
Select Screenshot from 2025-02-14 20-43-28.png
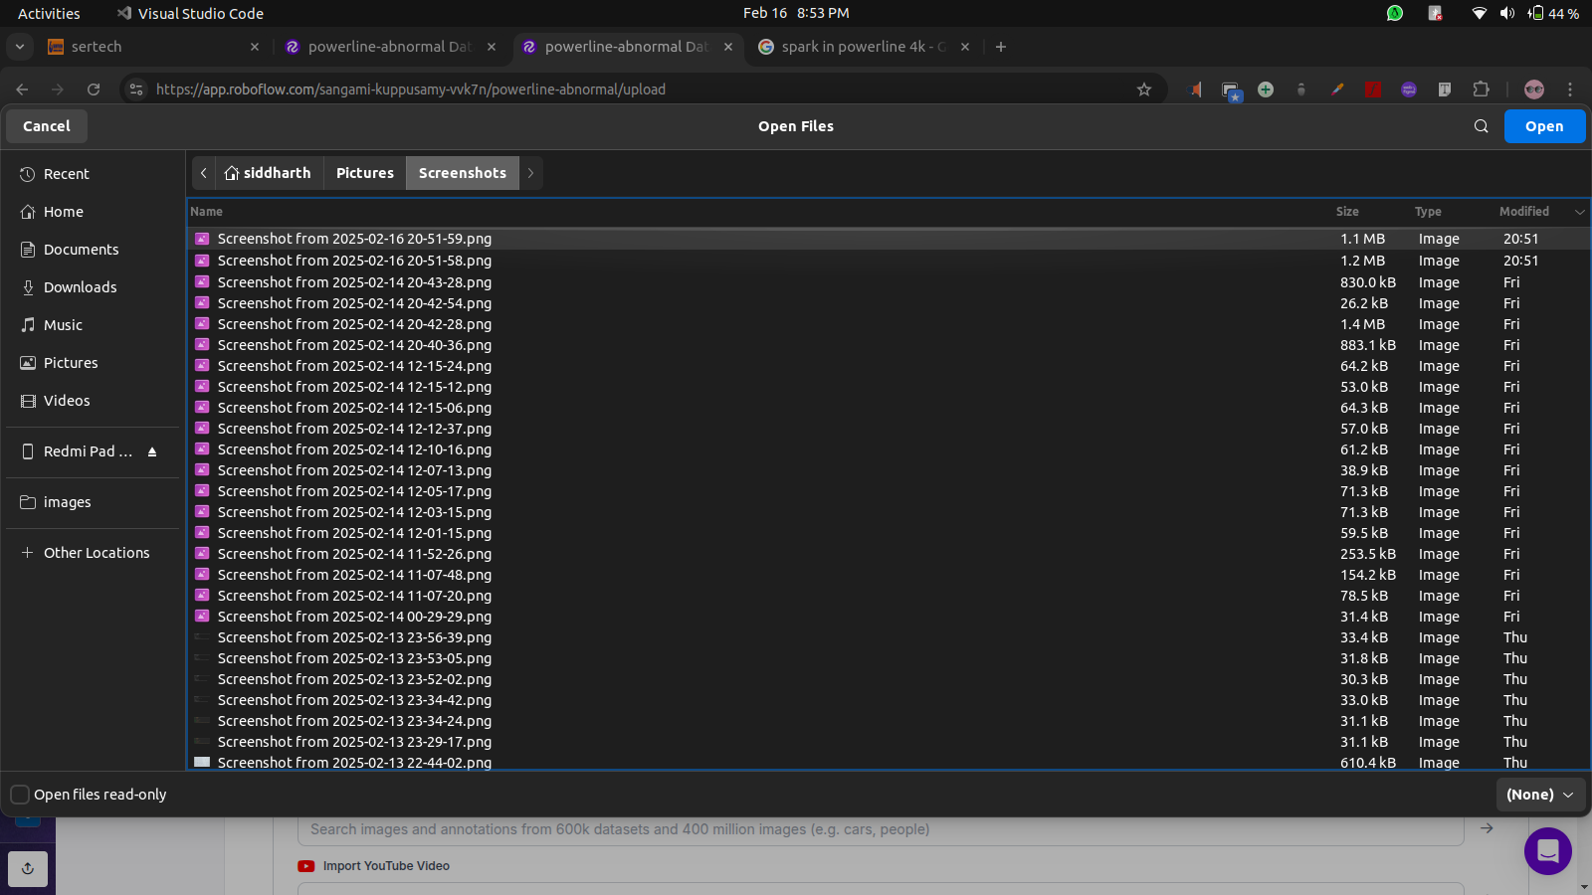pos(354,282)
